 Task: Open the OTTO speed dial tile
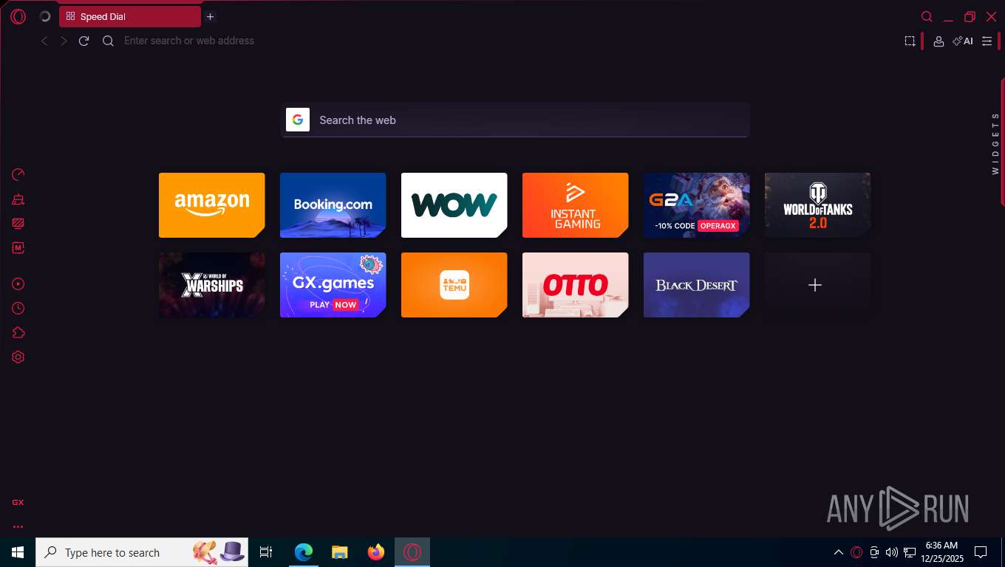pyautogui.click(x=575, y=285)
